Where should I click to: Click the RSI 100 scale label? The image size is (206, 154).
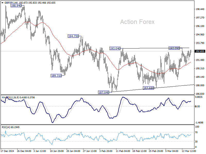tap(197, 127)
